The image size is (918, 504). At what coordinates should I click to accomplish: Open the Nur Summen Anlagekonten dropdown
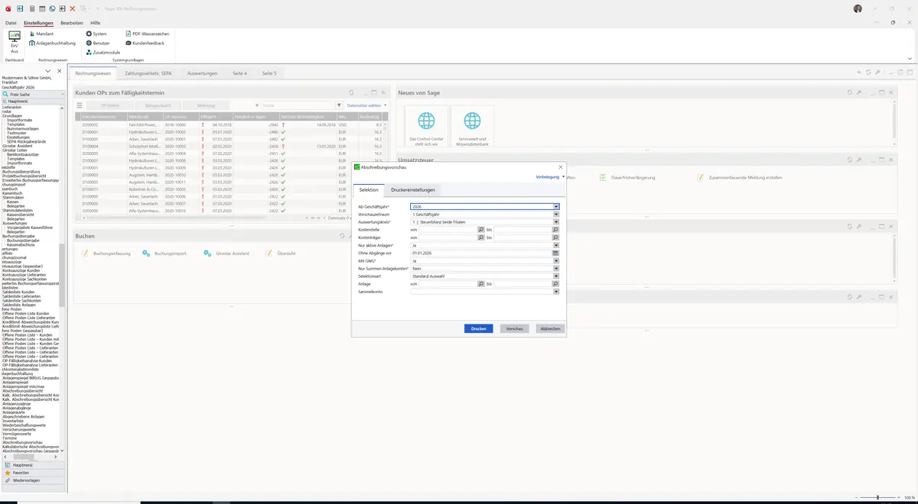point(556,268)
